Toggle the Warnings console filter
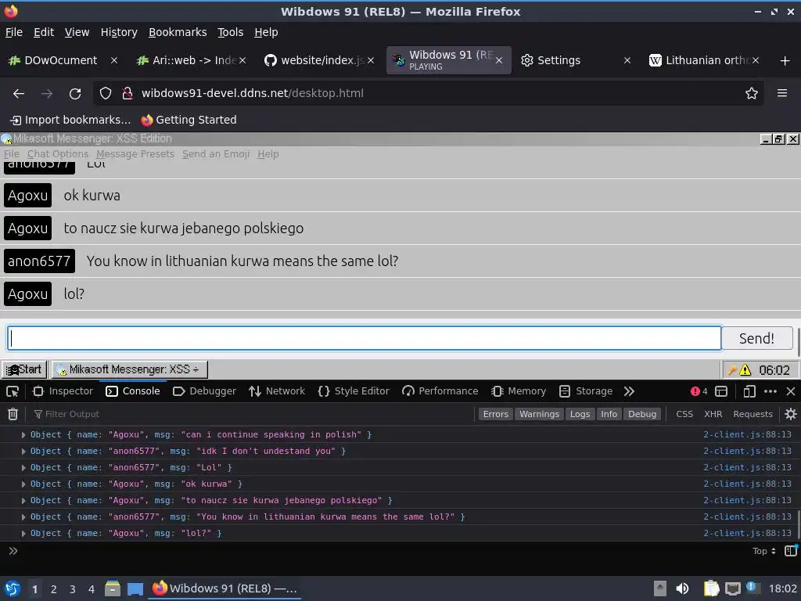Image resolution: width=801 pixels, height=601 pixels. point(539,414)
